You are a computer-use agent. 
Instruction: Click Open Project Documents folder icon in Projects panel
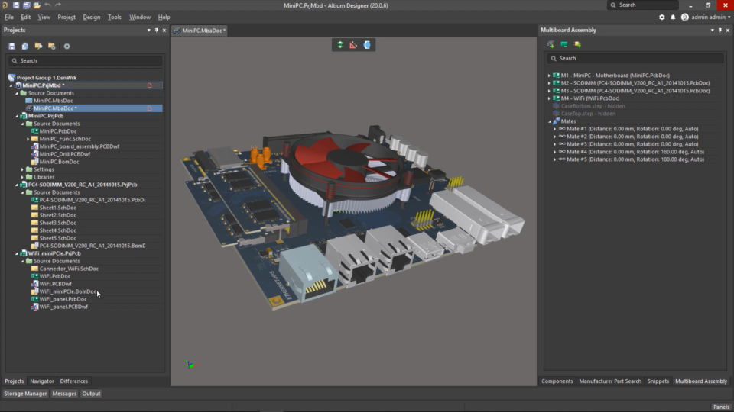coord(38,47)
